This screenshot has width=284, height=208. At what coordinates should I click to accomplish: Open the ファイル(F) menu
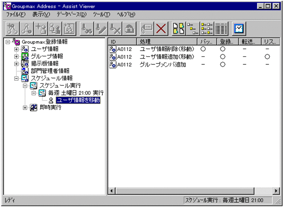click(15, 15)
